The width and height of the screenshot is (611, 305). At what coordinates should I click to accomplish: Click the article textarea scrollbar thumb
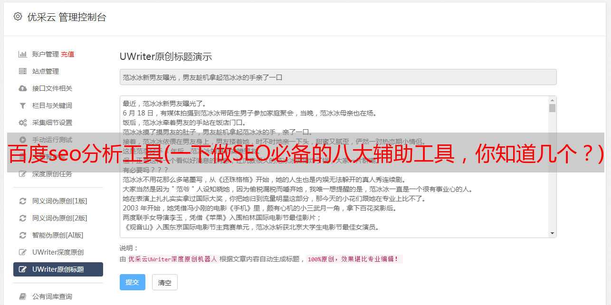coord(552,108)
